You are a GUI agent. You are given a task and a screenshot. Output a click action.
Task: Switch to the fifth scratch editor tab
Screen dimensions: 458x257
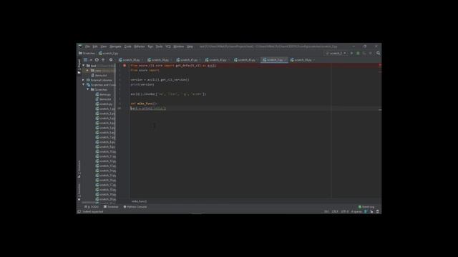coord(246,60)
